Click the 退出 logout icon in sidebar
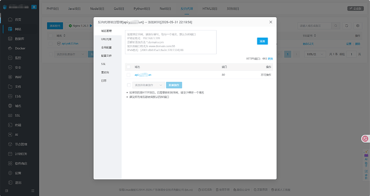This screenshot has height=196, width=370. pos(10,183)
